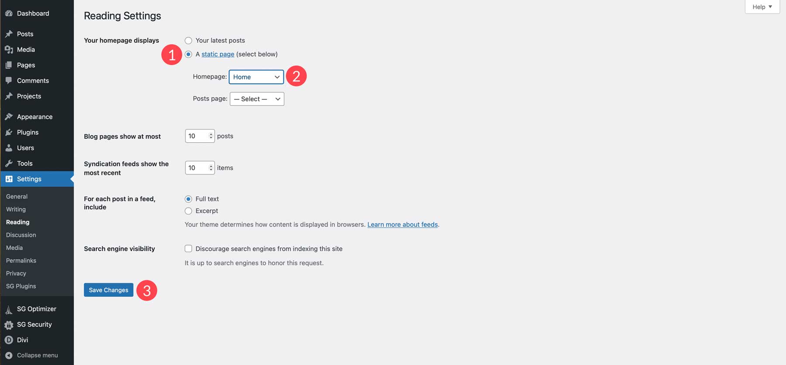Open SG Plugins submenu item
The height and width of the screenshot is (365, 786).
coord(21,286)
